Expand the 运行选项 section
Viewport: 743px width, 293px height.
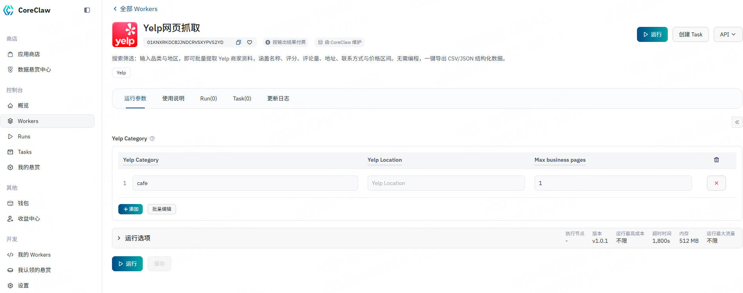pos(119,238)
